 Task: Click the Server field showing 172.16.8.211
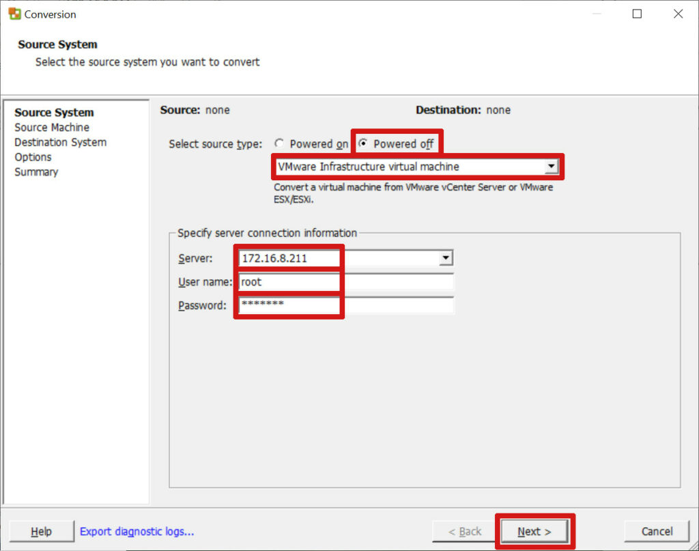[x=345, y=257]
